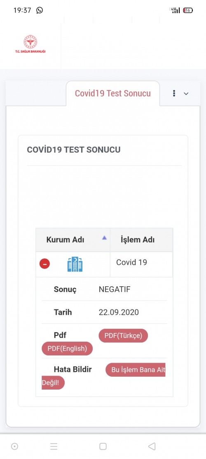This screenshot has height=459, width=206.
Task: Tap the NEGATIF result value
Action: click(x=115, y=290)
